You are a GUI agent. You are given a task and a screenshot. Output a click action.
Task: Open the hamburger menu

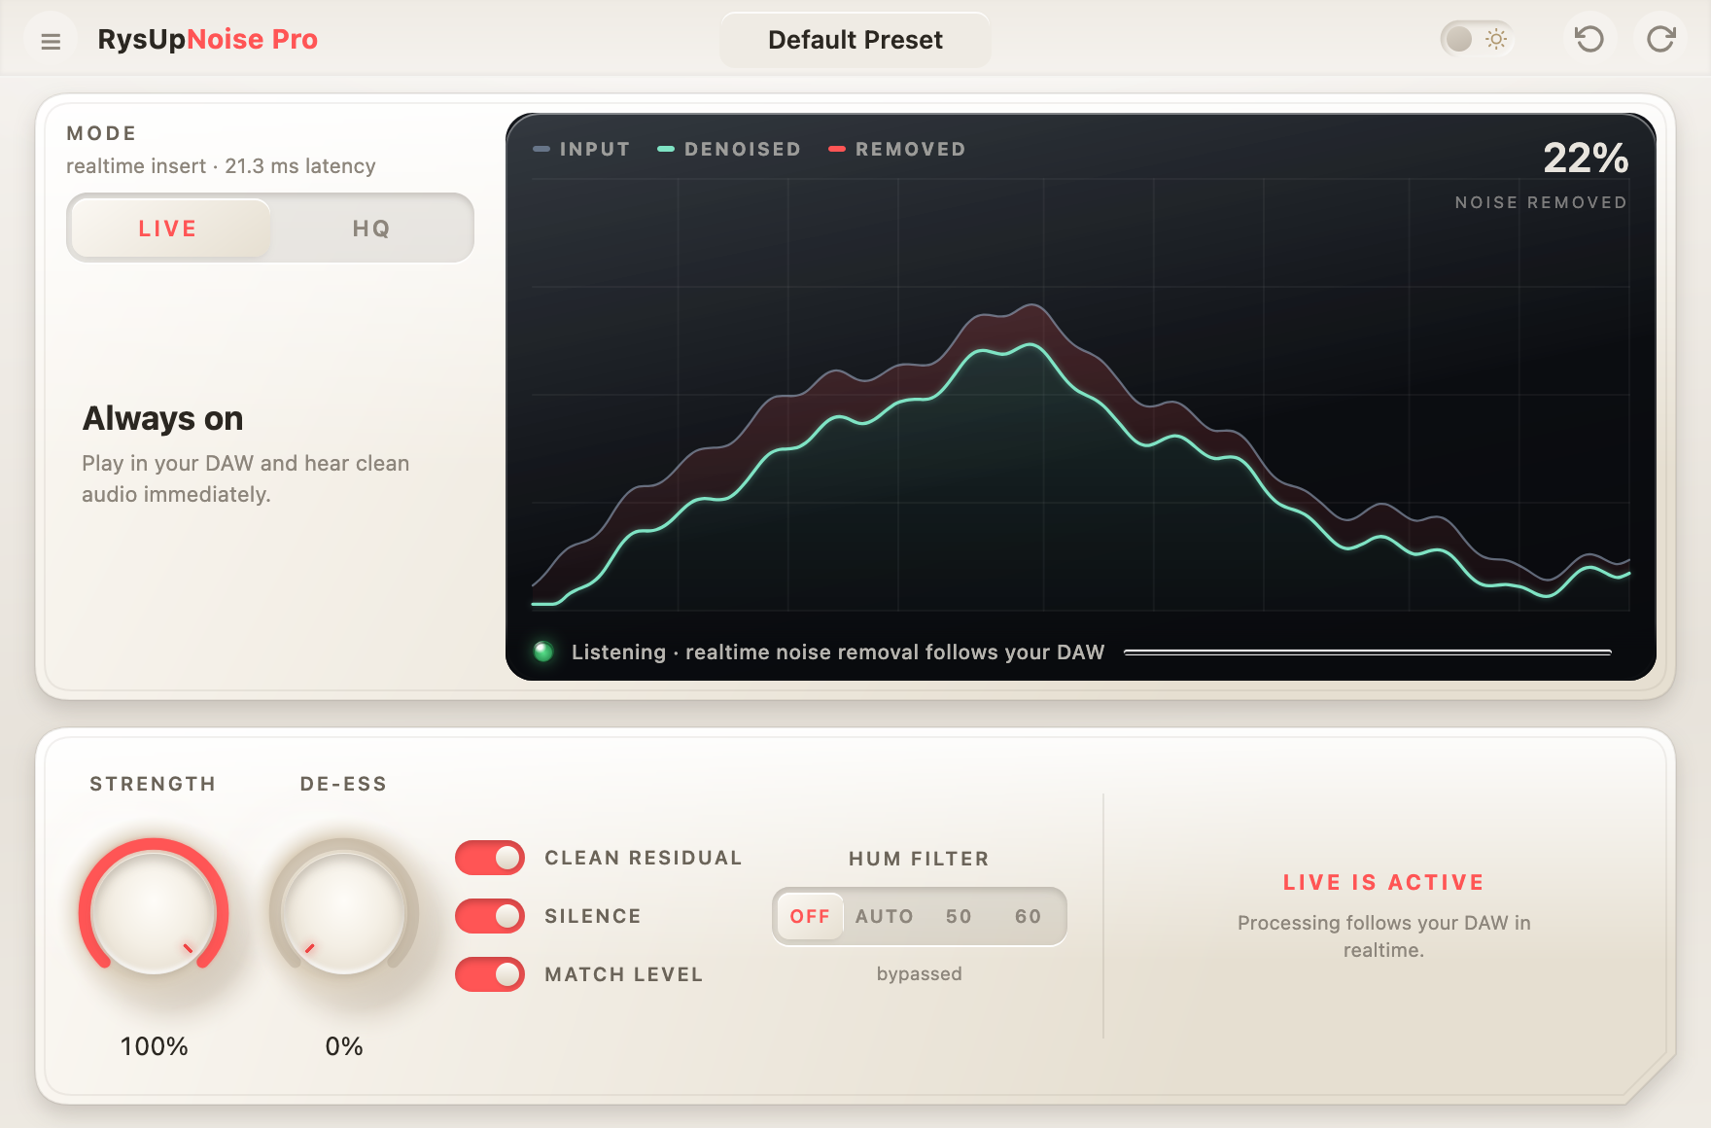[51, 41]
